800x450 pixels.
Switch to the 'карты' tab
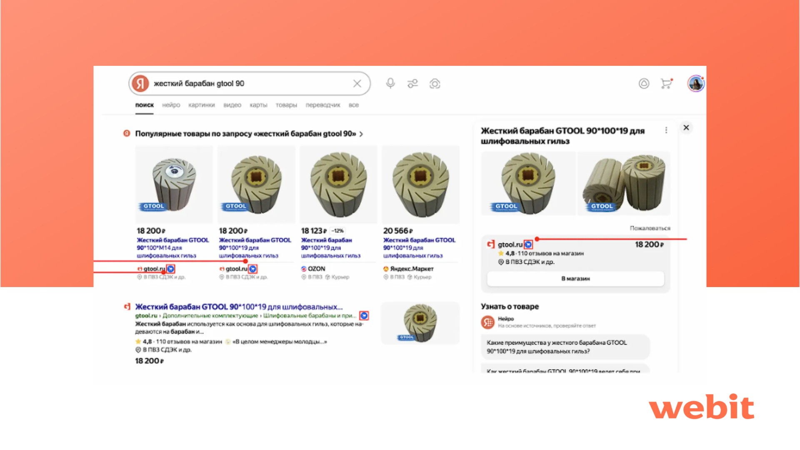tap(258, 105)
